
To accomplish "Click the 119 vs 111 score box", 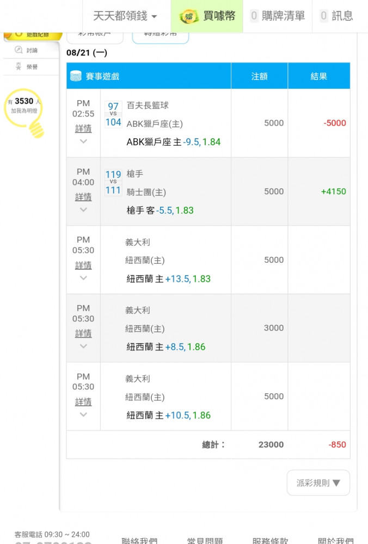I will (113, 182).
